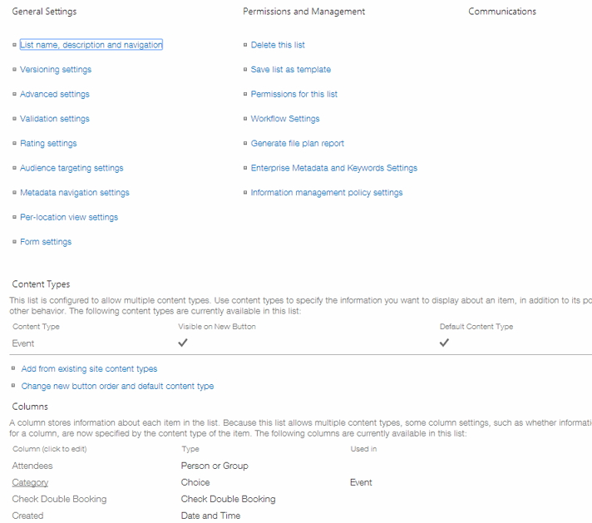Open Validation settings
This screenshot has height=523, width=592.
[55, 119]
